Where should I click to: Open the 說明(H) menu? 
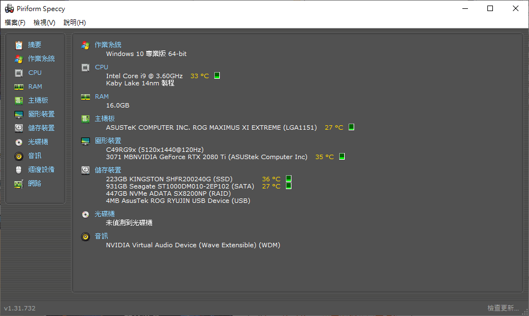(x=74, y=23)
